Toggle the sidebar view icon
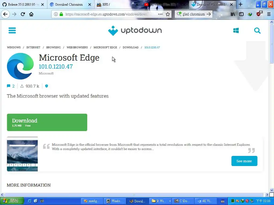Image resolution: width=274 pixels, height=205 pixels. pyautogui.click(x=241, y=14)
